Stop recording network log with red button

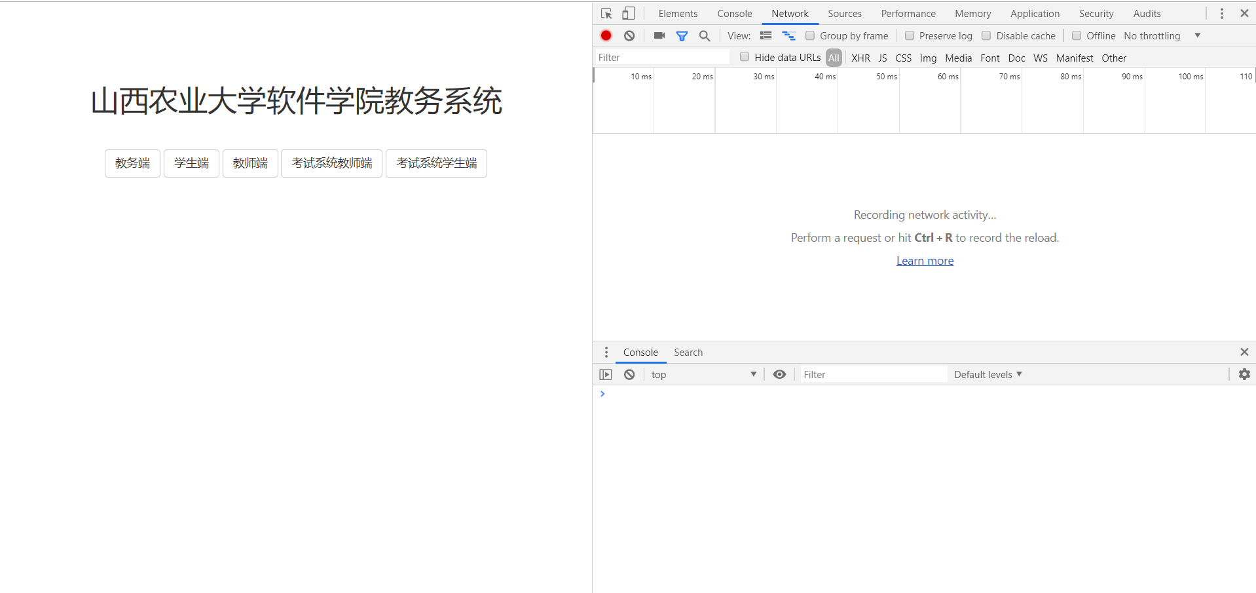point(606,36)
